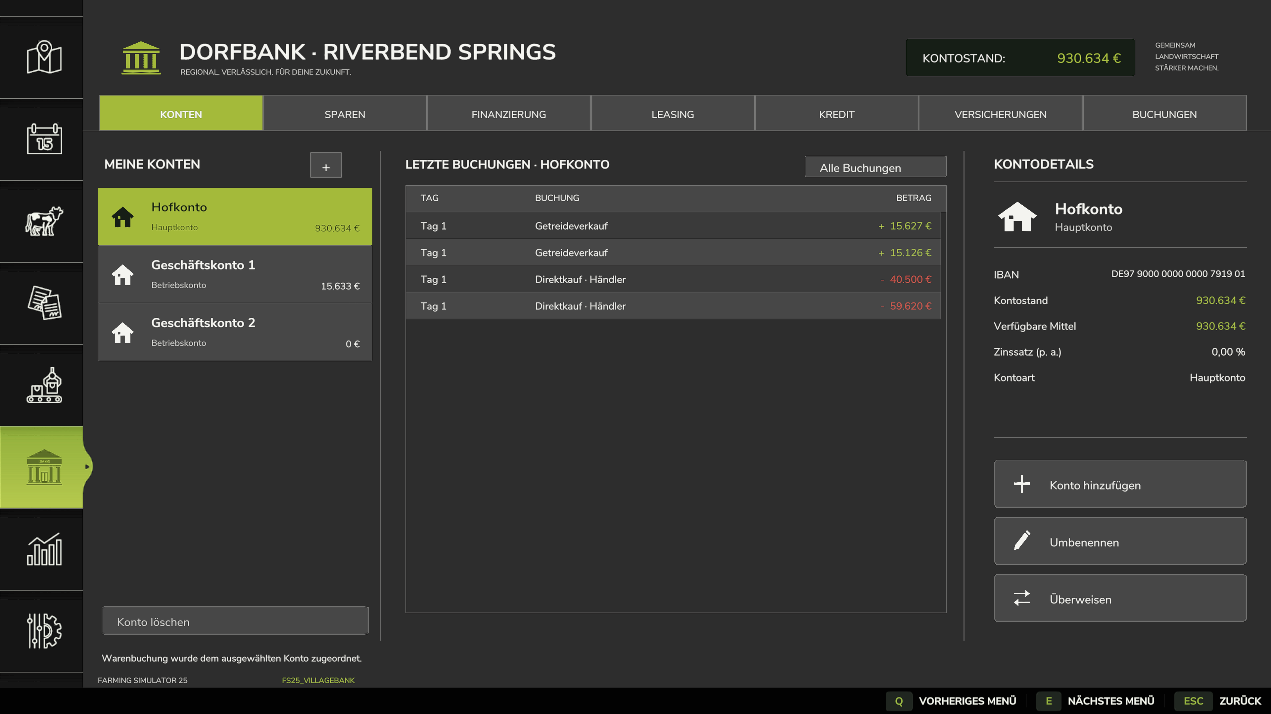Select the Getreideverkauf row with 15.627 €
Image resolution: width=1271 pixels, height=714 pixels.
[x=673, y=226]
